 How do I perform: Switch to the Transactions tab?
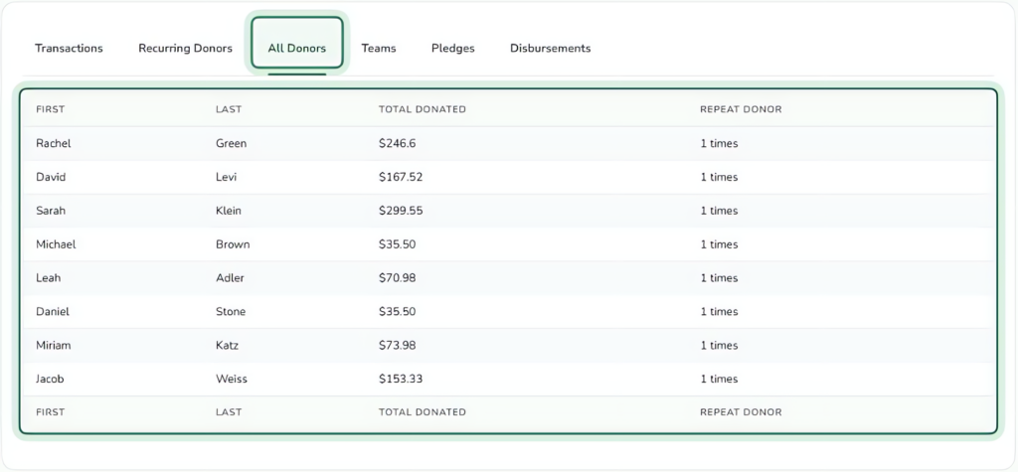tap(69, 48)
